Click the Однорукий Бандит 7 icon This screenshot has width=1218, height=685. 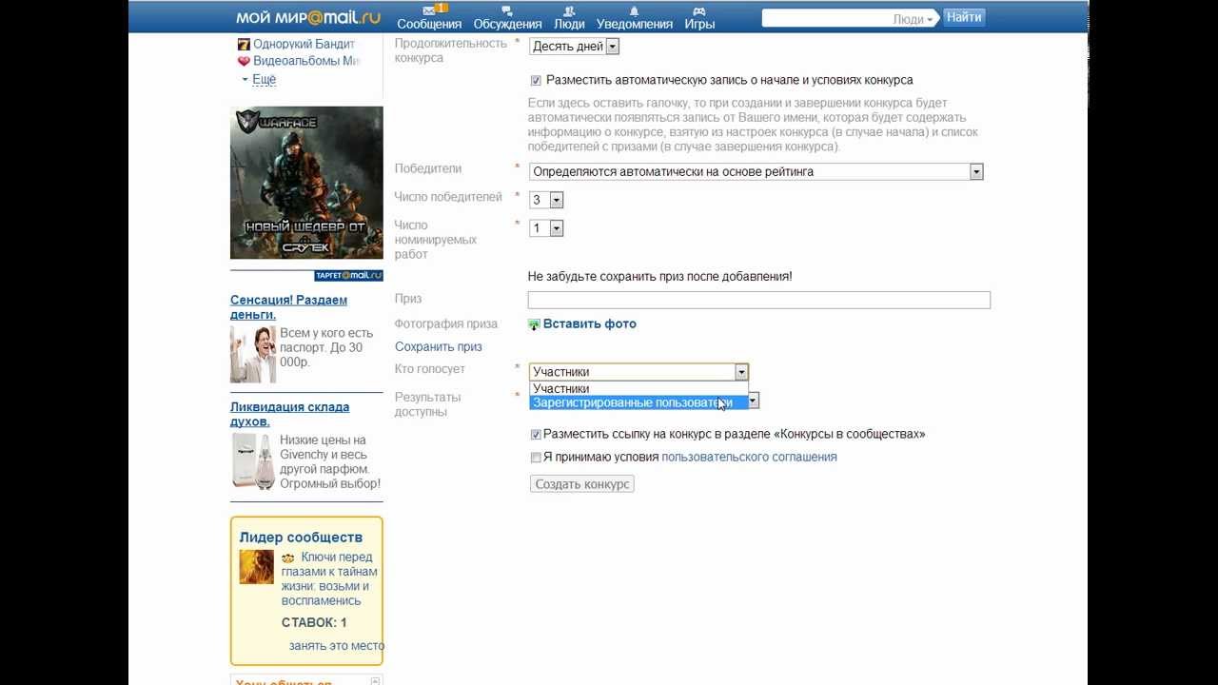coord(244,44)
